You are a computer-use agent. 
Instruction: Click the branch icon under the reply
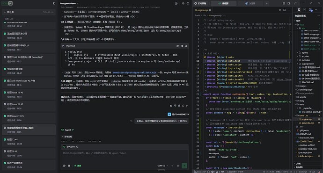(187, 106)
